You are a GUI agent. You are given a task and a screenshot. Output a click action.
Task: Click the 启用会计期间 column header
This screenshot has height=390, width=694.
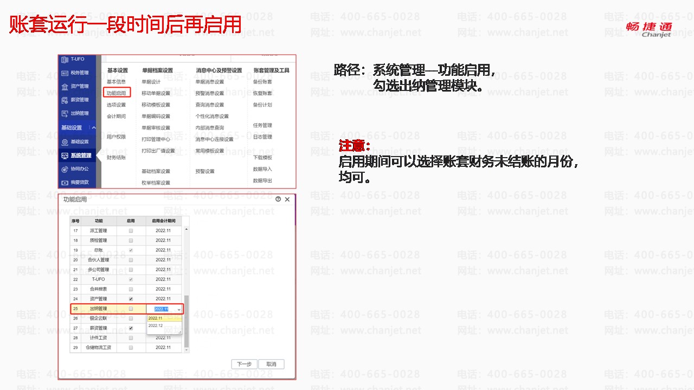[x=163, y=221]
